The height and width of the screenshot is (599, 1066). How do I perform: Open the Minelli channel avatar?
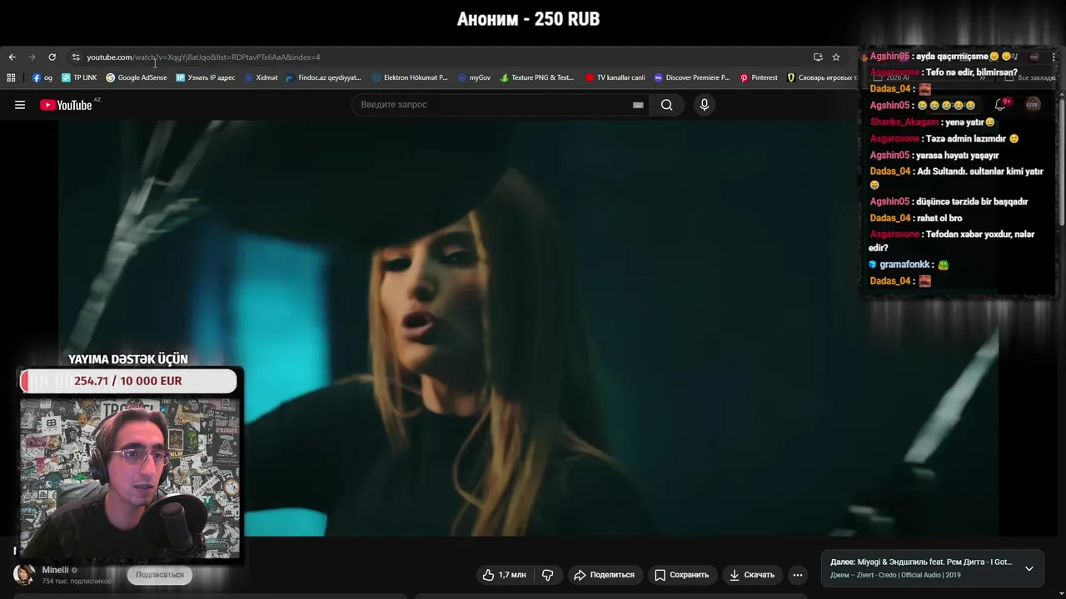(24, 574)
